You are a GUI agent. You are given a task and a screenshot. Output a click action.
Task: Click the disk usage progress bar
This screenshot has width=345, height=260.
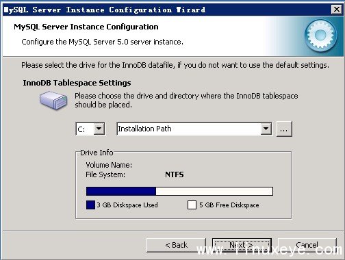pyautogui.click(x=179, y=191)
